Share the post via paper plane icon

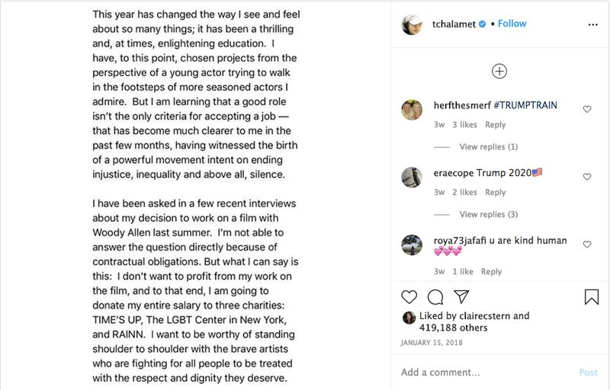point(461,297)
